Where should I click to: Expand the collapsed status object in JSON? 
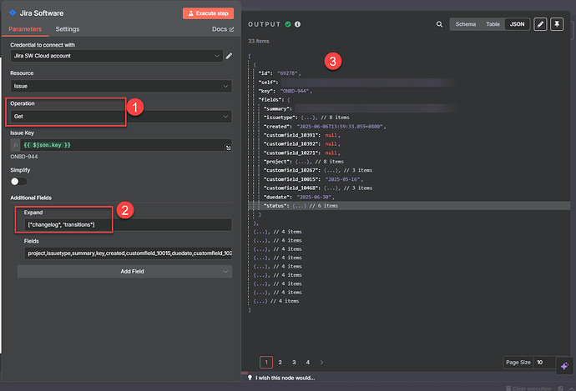coord(299,206)
